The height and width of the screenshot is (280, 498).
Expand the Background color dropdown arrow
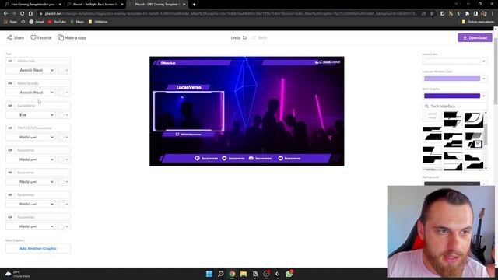tap(484, 184)
